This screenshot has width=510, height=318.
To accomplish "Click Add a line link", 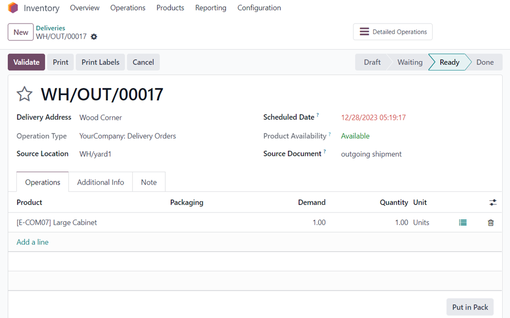I will coord(32,242).
